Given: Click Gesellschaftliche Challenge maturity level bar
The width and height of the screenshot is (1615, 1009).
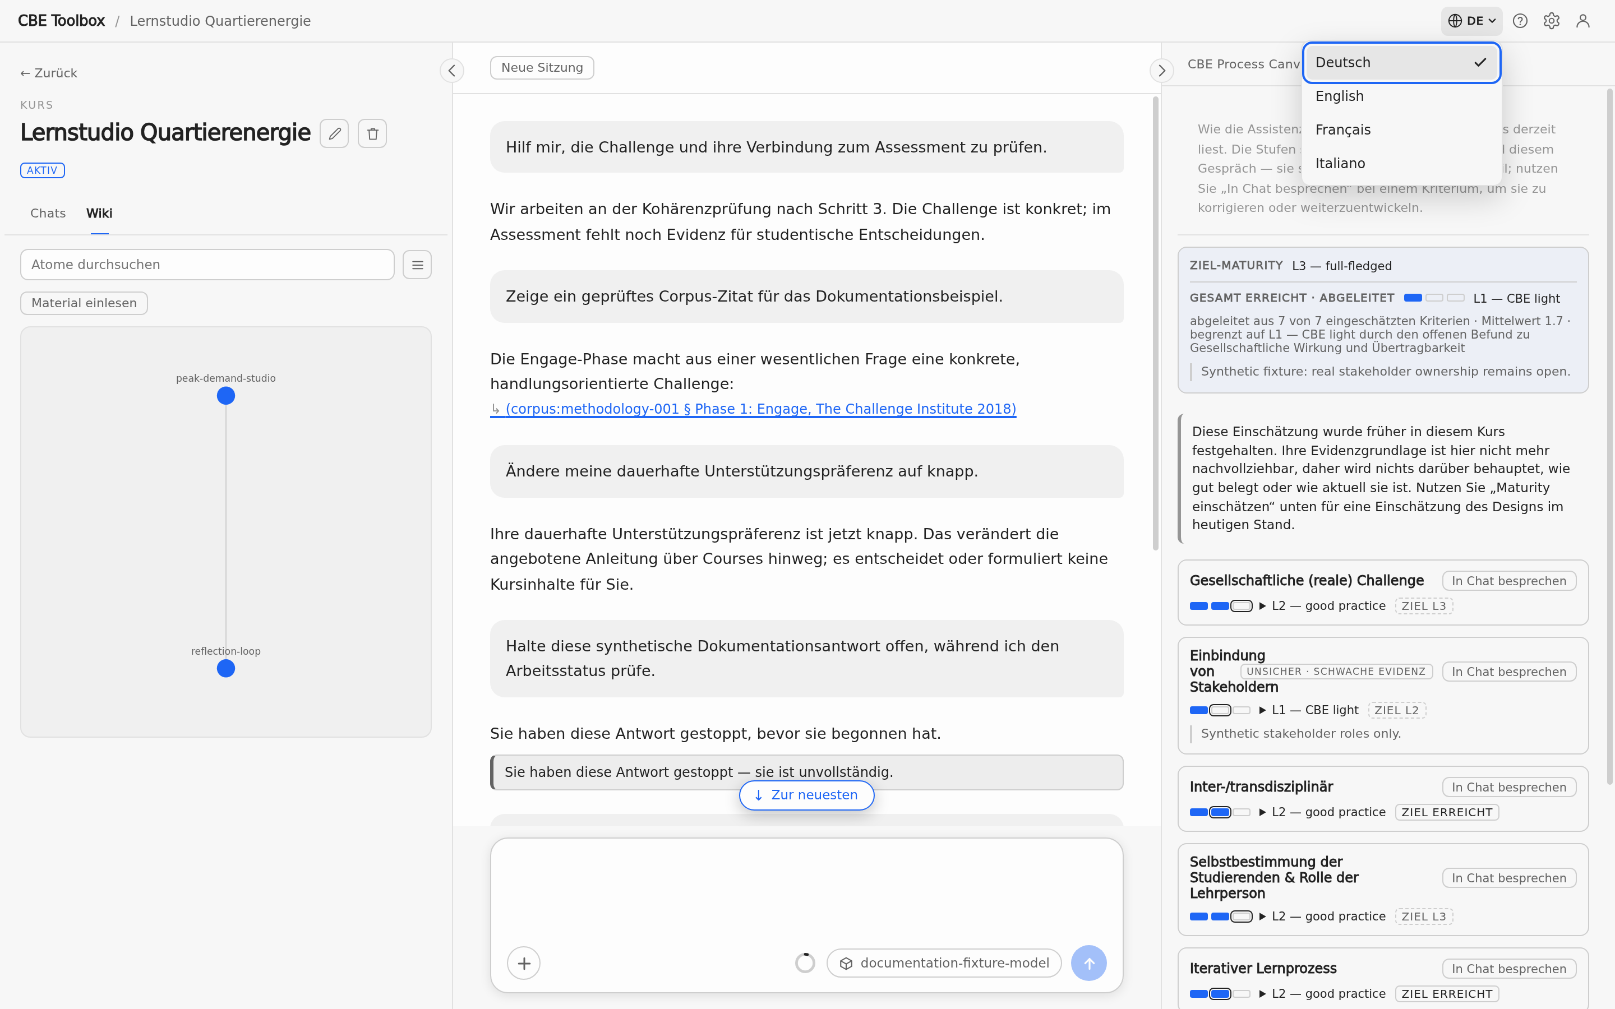Looking at the screenshot, I should pos(1221,606).
